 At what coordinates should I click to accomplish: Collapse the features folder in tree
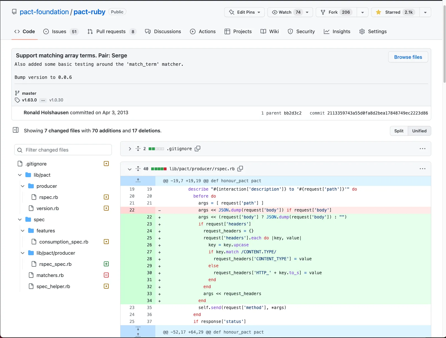[23, 230]
